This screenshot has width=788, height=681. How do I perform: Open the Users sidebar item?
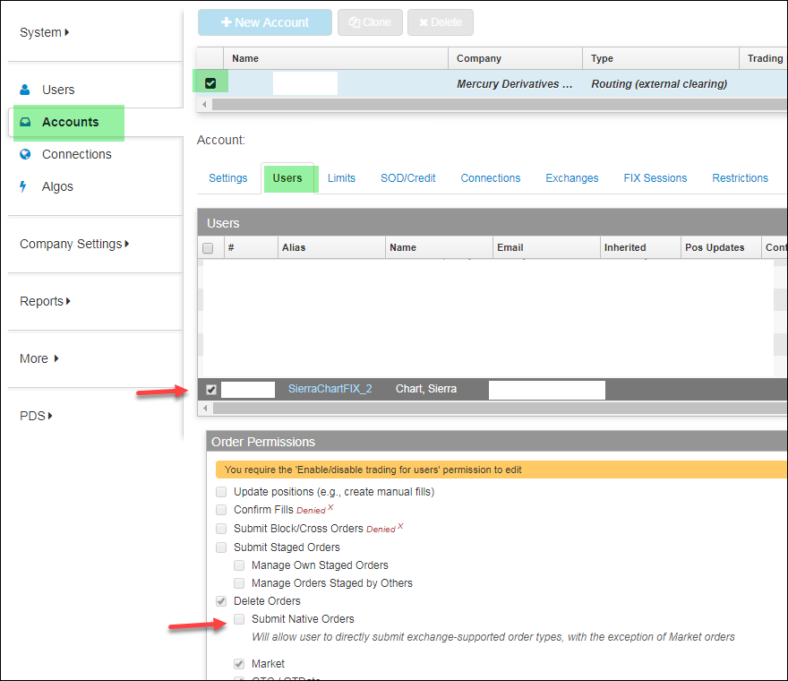click(x=58, y=90)
